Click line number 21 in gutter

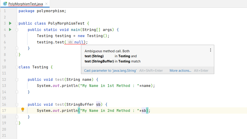pos(4,135)
